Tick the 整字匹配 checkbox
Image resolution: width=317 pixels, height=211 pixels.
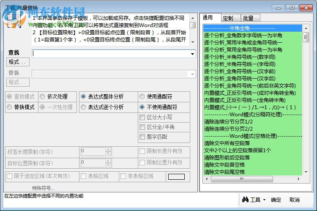coord(142,137)
